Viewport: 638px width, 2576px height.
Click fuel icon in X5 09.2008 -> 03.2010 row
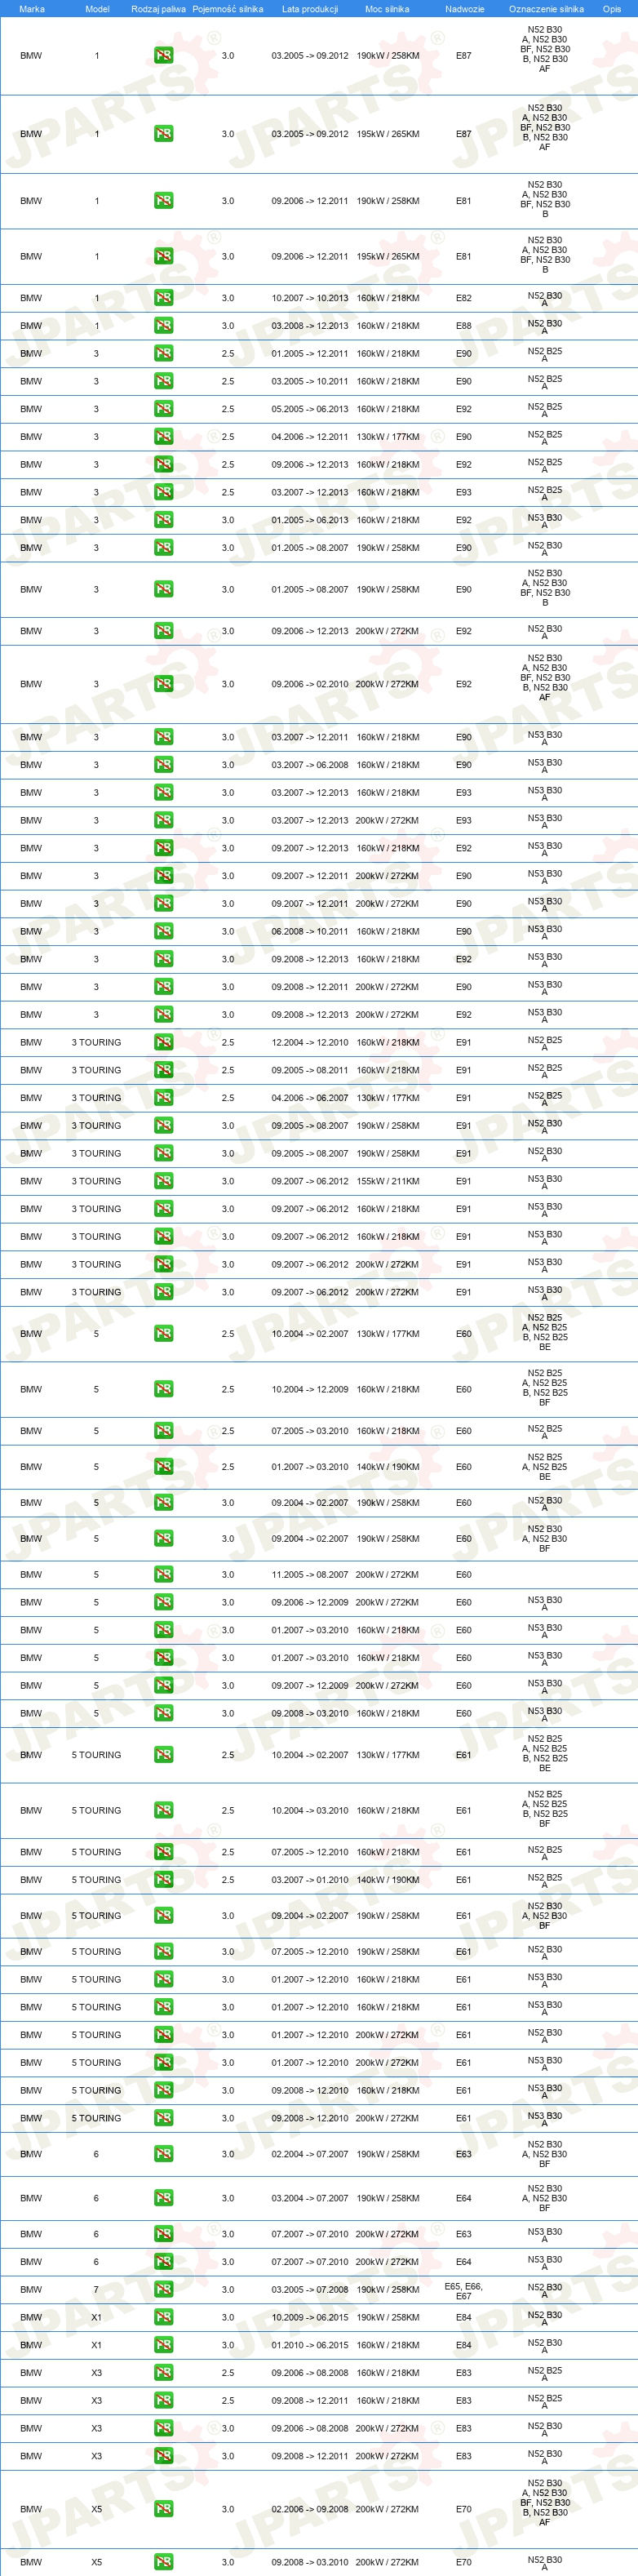click(164, 2562)
